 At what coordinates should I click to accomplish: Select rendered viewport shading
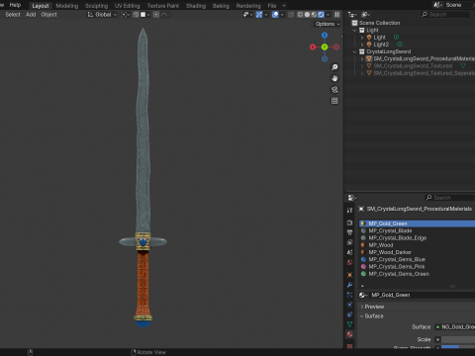[x=321, y=15]
